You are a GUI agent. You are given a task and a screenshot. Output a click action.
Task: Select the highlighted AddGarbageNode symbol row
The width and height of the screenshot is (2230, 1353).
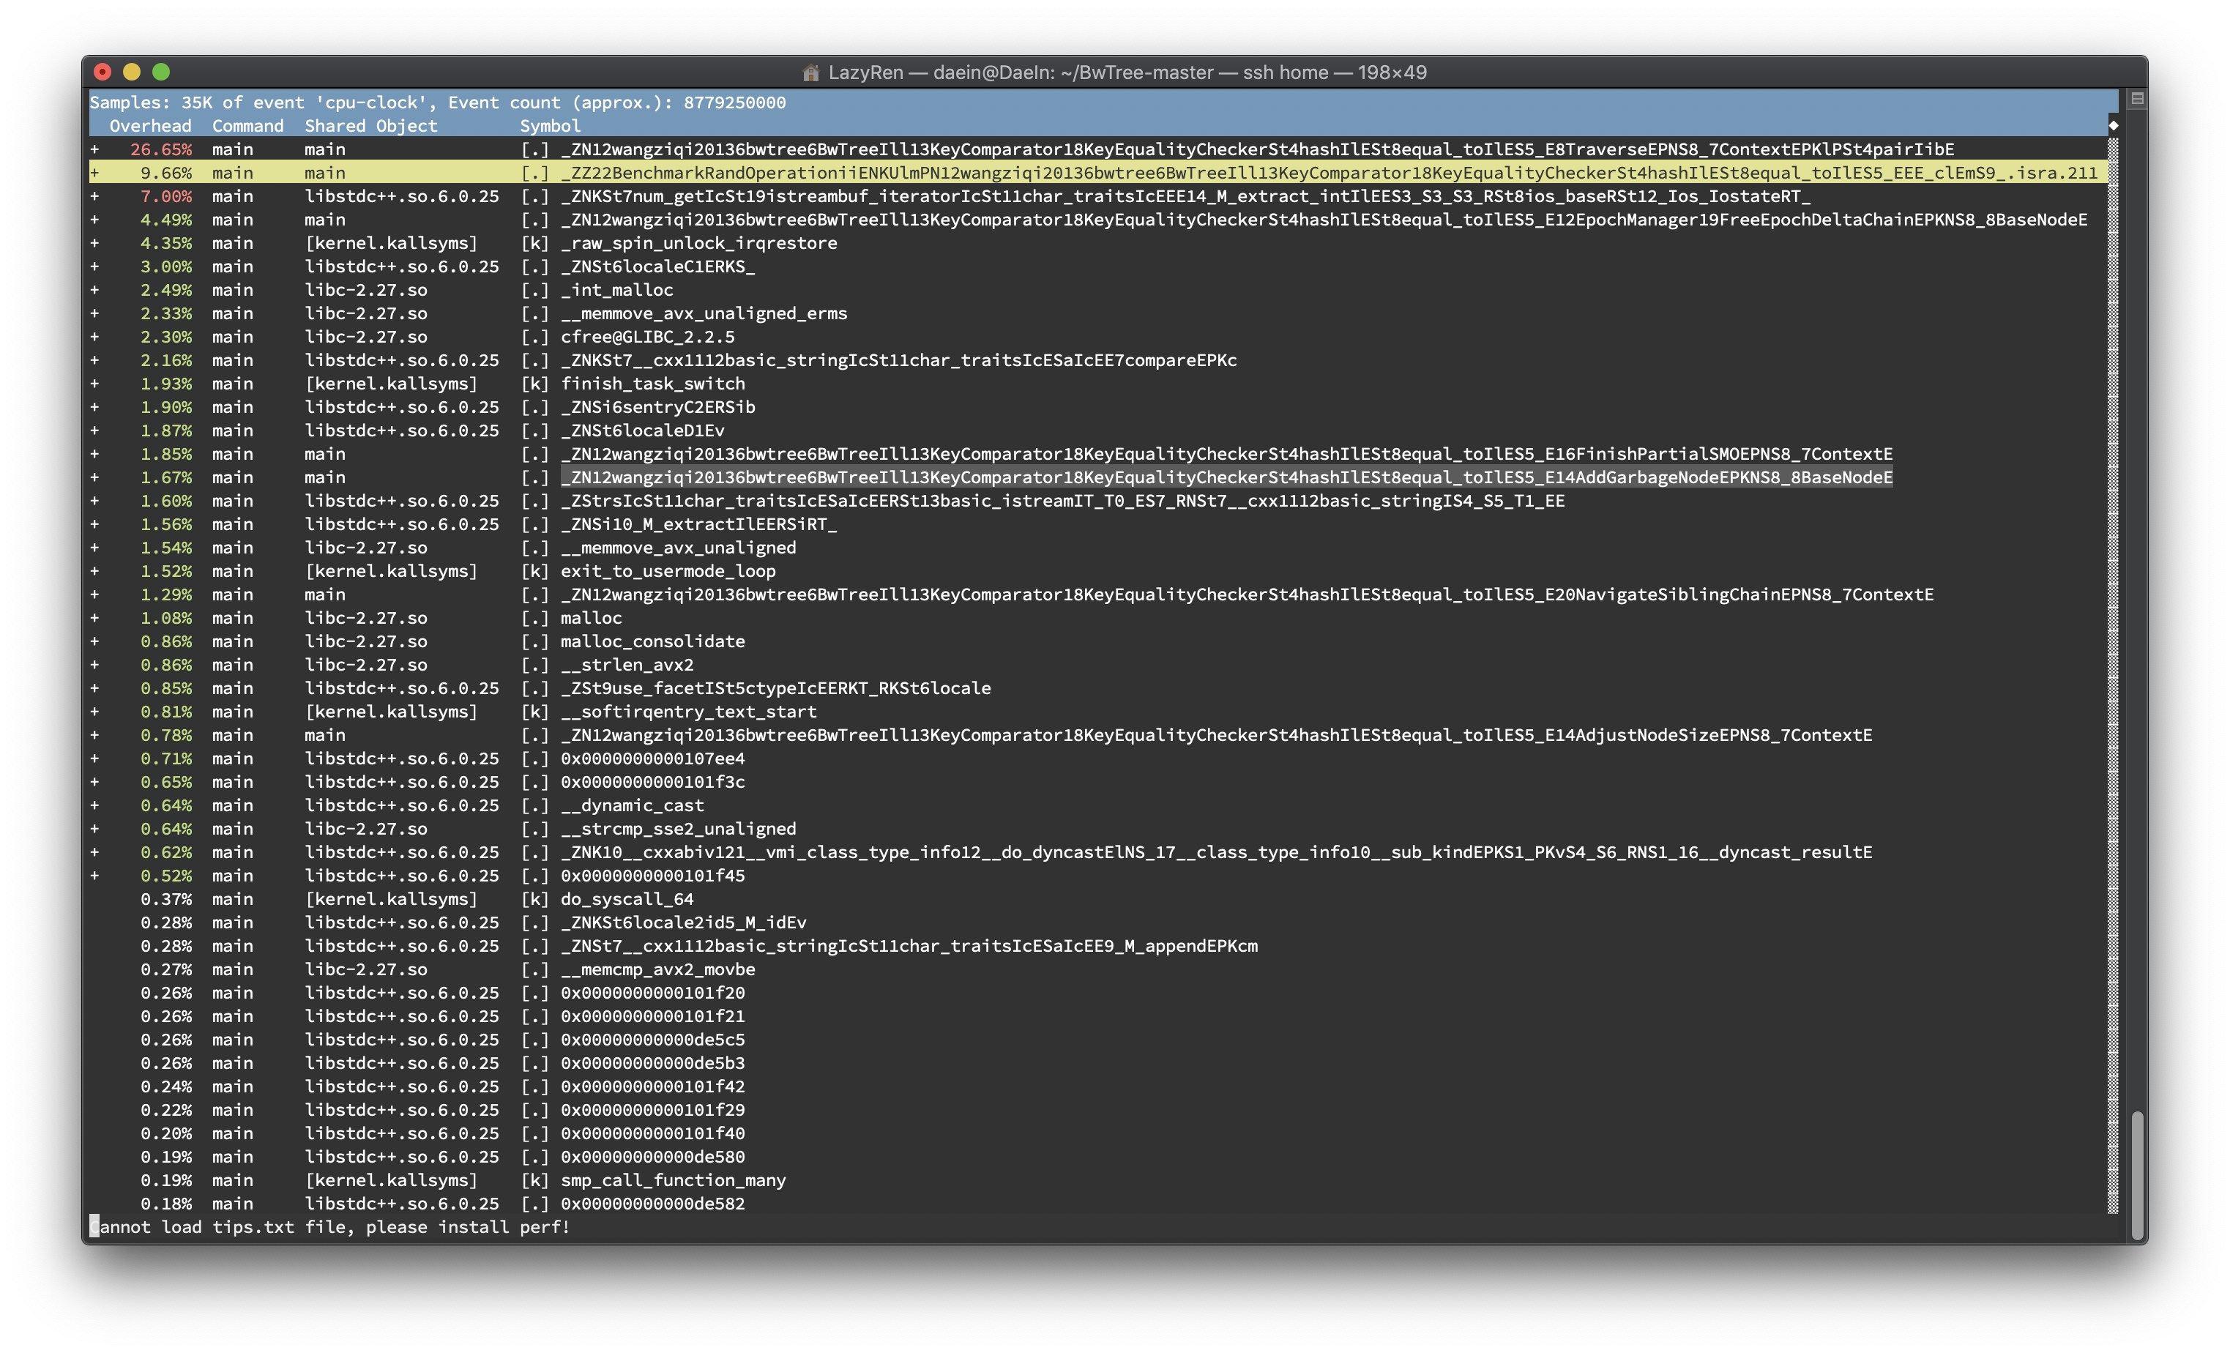coord(1227,478)
